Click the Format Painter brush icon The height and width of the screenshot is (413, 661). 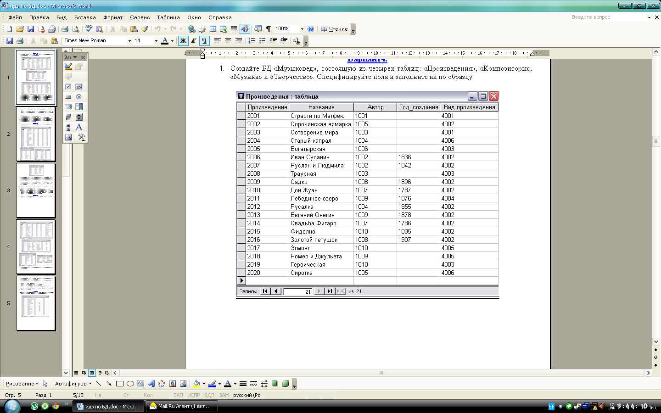(145, 29)
